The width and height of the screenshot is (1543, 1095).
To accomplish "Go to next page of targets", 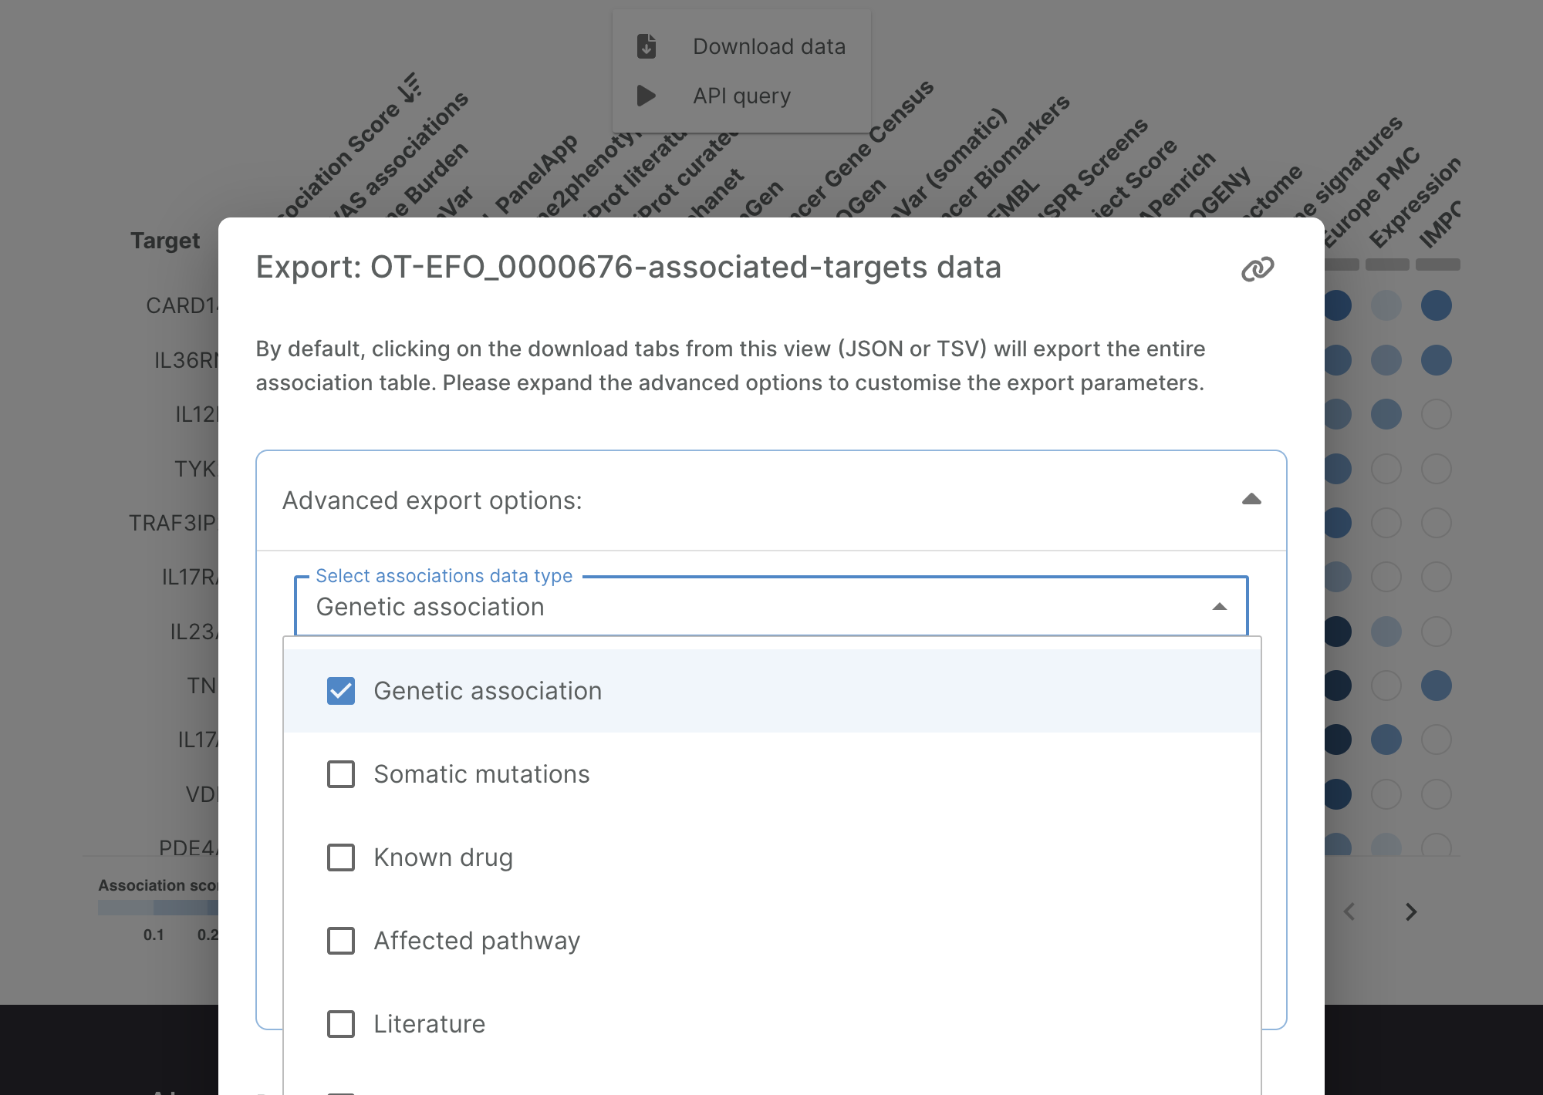I will [1411, 912].
